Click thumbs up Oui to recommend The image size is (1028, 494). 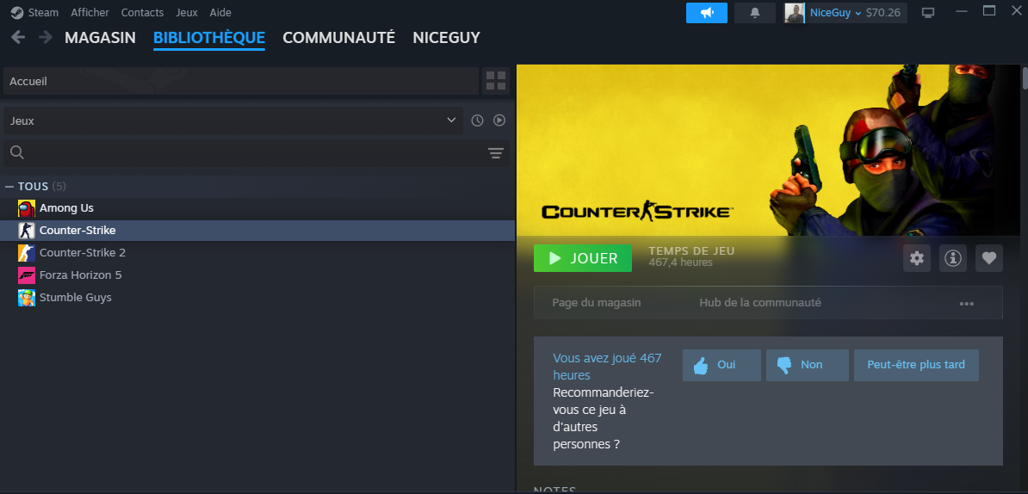coord(721,365)
